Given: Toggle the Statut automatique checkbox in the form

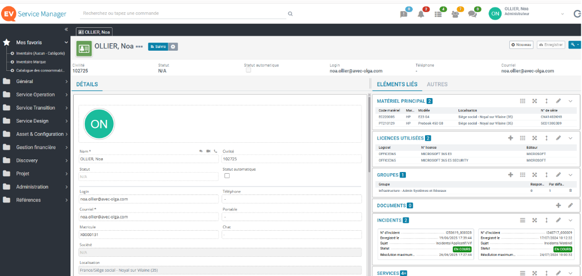Looking at the screenshot, I should click(226, 176).
